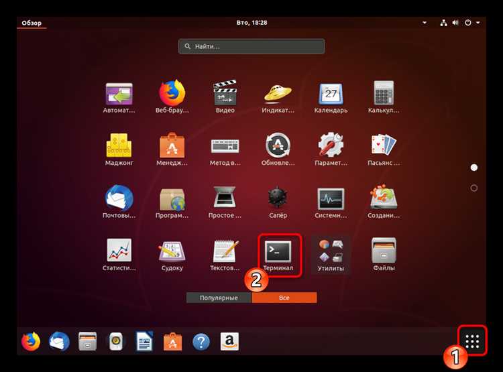Focus the Найти… search field

pos(251,46)
